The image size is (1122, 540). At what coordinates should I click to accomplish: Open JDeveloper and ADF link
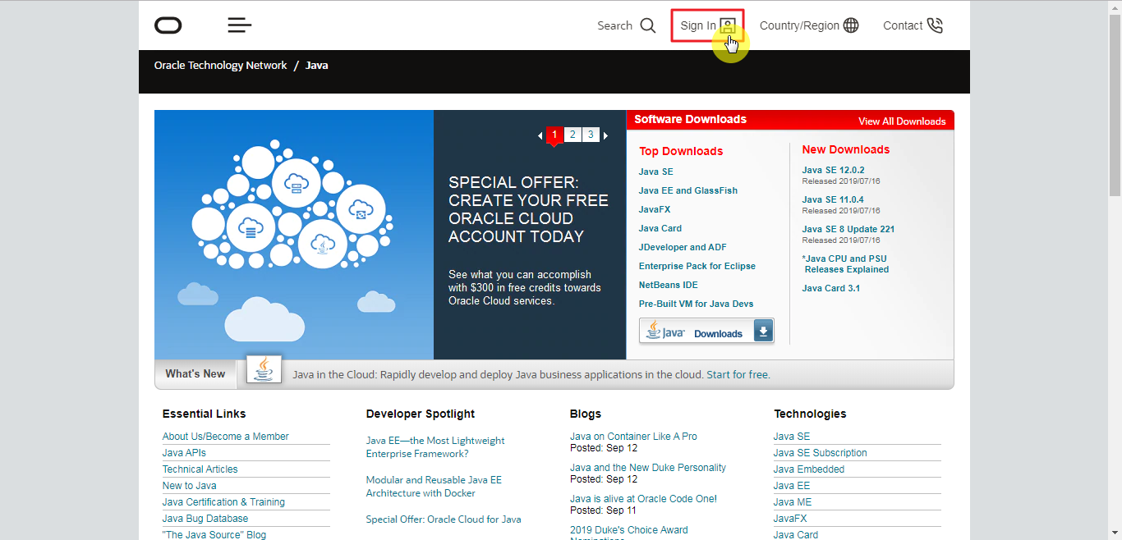click(x=683, y=247)
